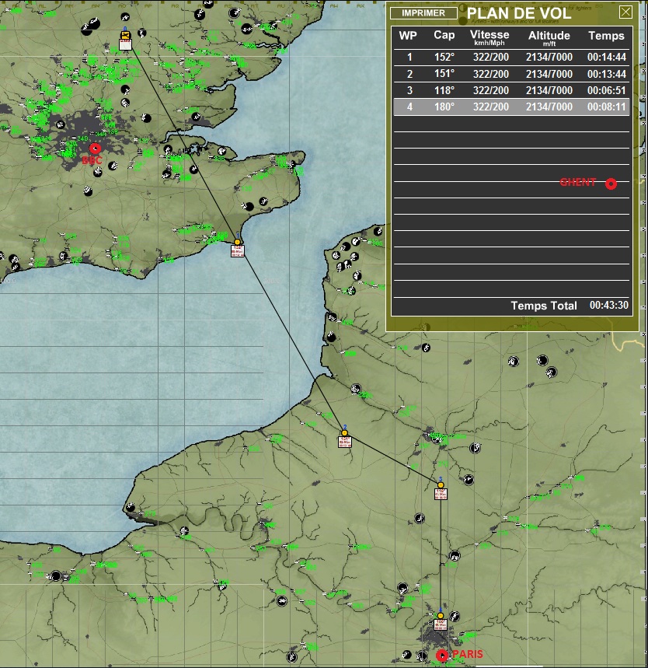Click heading value 118° for waypoint 3
The image size is (648, 668).
click(x=444, y=90)
